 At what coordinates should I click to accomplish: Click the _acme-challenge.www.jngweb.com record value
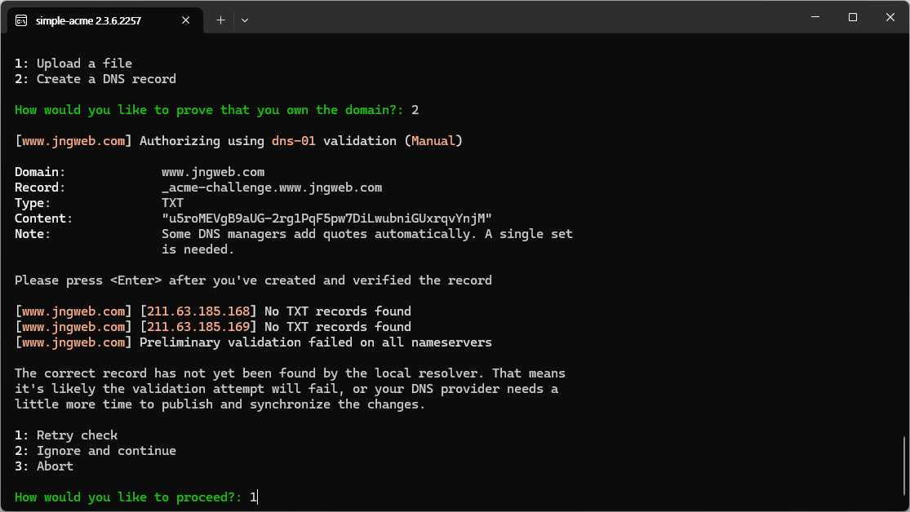click(272, 188)
